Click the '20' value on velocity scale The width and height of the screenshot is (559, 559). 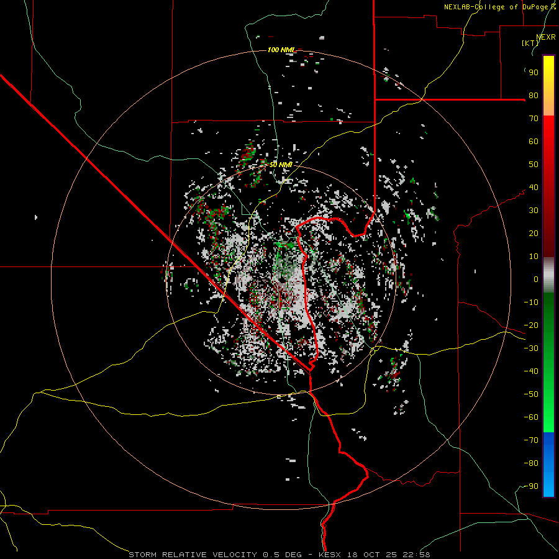(x=534, y=234)
